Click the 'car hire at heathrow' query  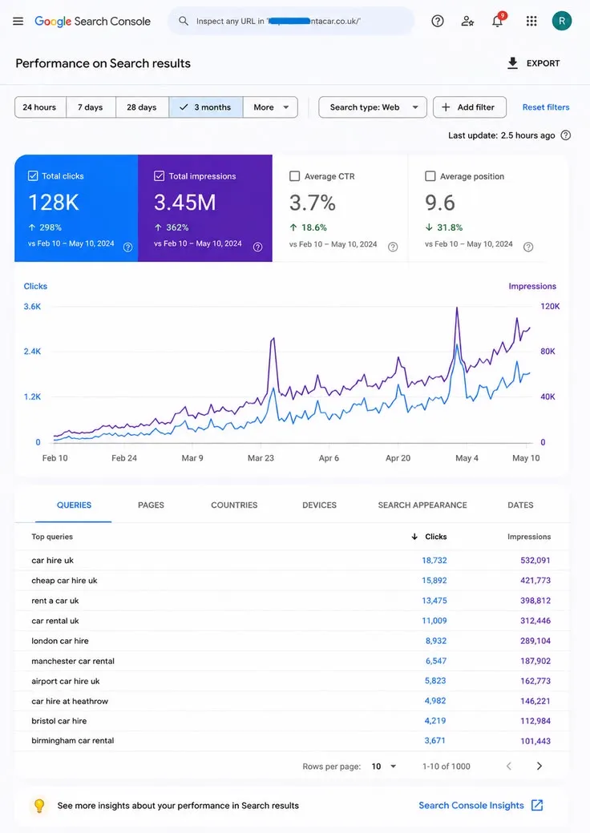pos(70,702)
